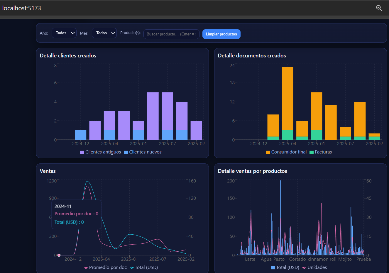389x273 pixels.
Task: Click the Año dropdown chevron arrow
Action: (73, 33)
